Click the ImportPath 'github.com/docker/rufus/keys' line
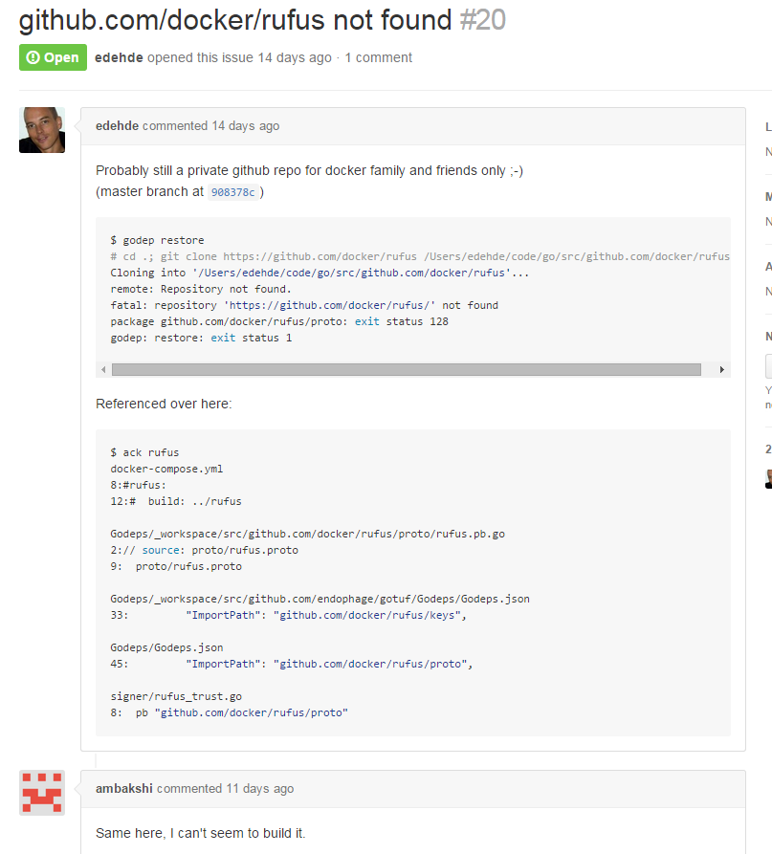 pos(289,616)
